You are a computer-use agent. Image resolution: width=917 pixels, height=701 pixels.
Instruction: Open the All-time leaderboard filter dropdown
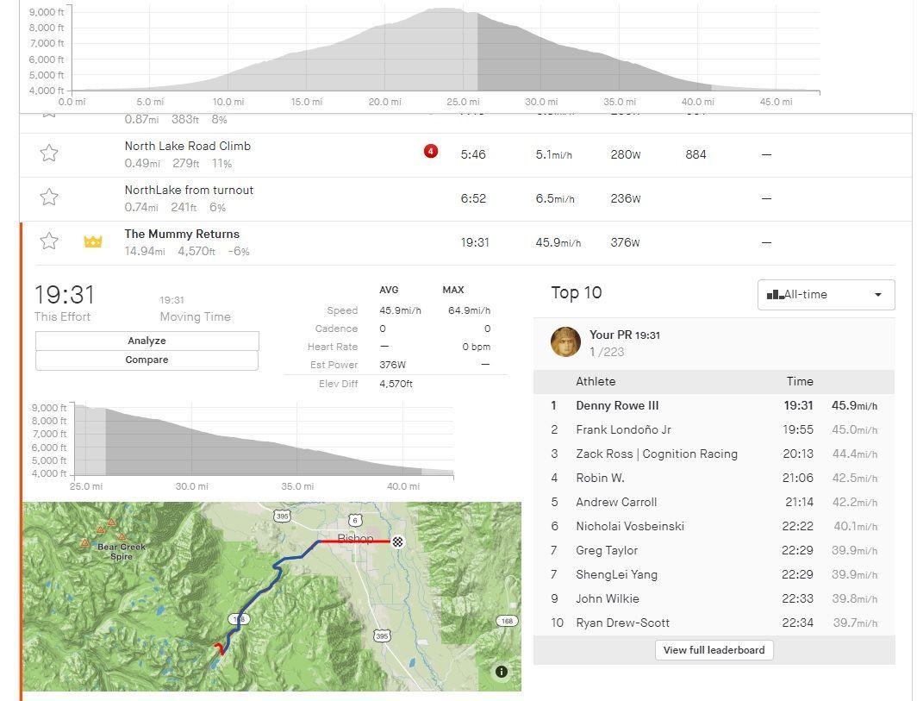click(826, 295)
